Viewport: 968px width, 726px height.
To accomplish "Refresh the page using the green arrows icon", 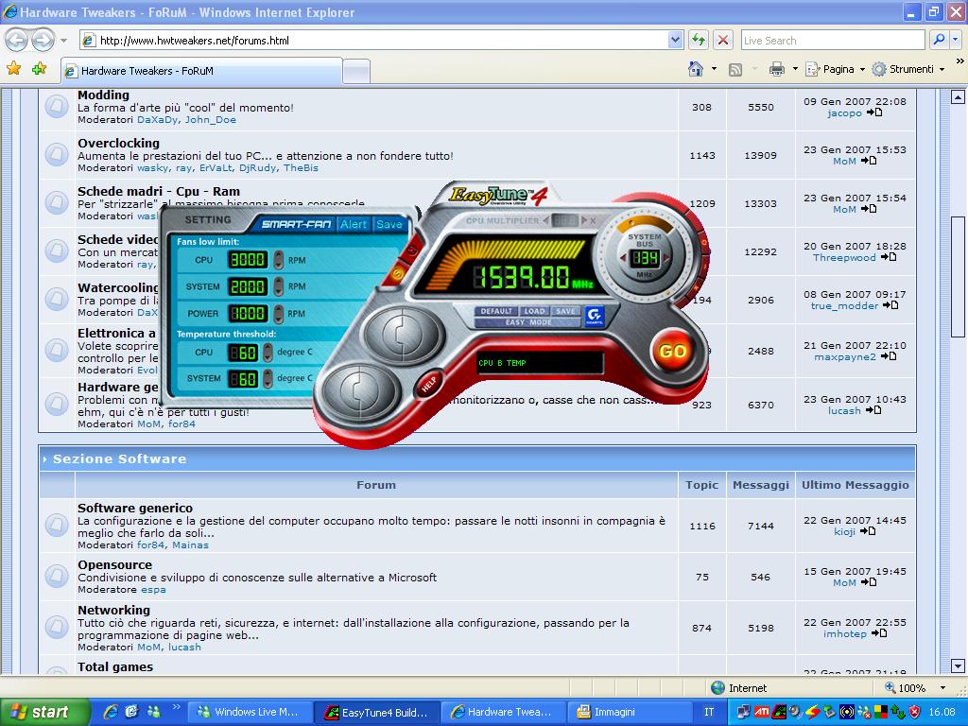I will [x=699, y=40].
